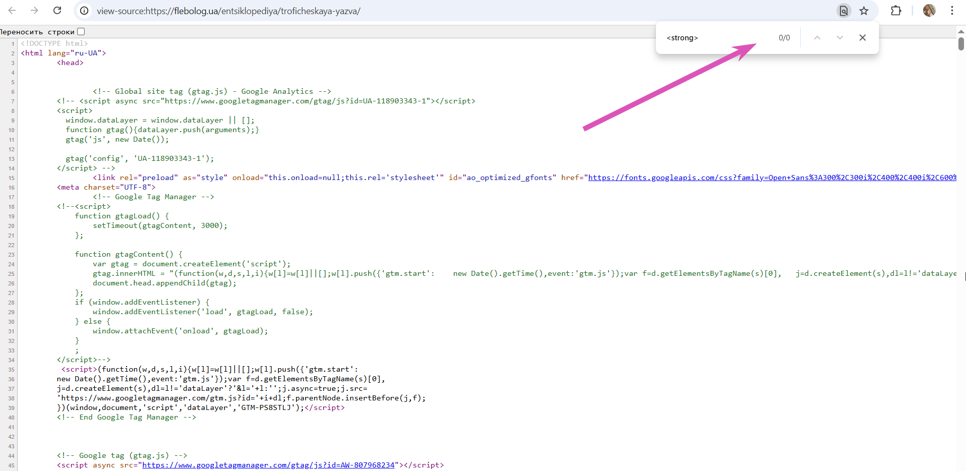View site information icon in address bar
This screenshot has width=966, height=471.
[85, 11]
